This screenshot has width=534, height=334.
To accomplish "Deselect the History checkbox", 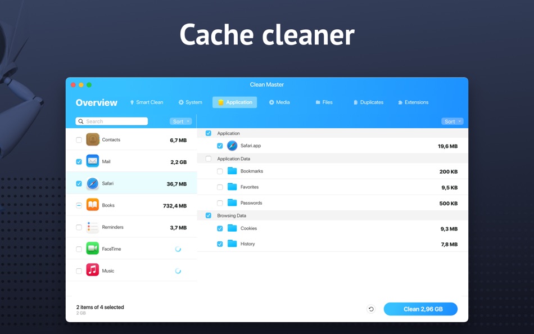I will 220,244.
